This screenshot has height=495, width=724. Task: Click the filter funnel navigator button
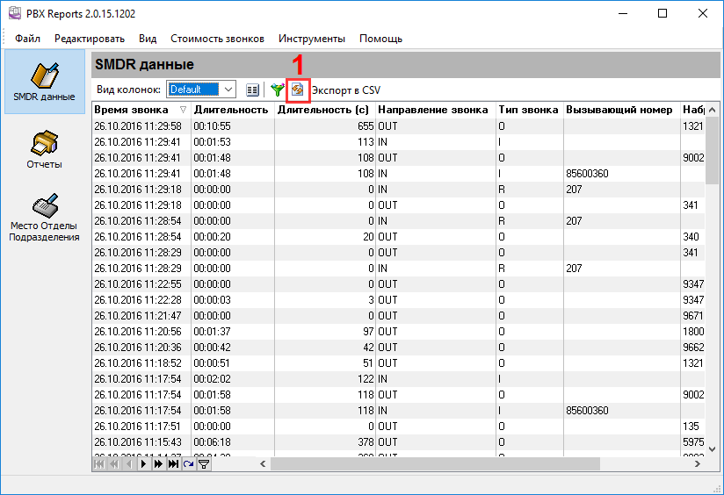(204, 464)
